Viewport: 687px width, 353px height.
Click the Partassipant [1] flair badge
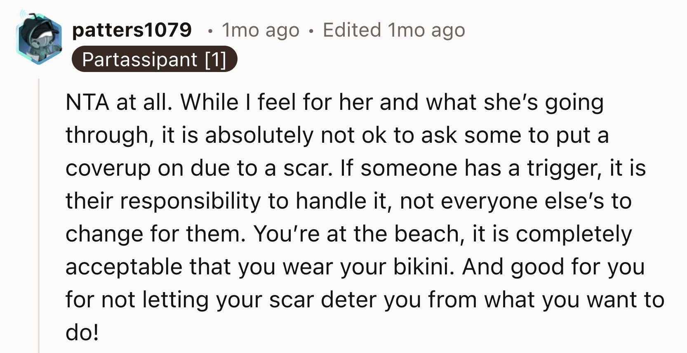155,60
